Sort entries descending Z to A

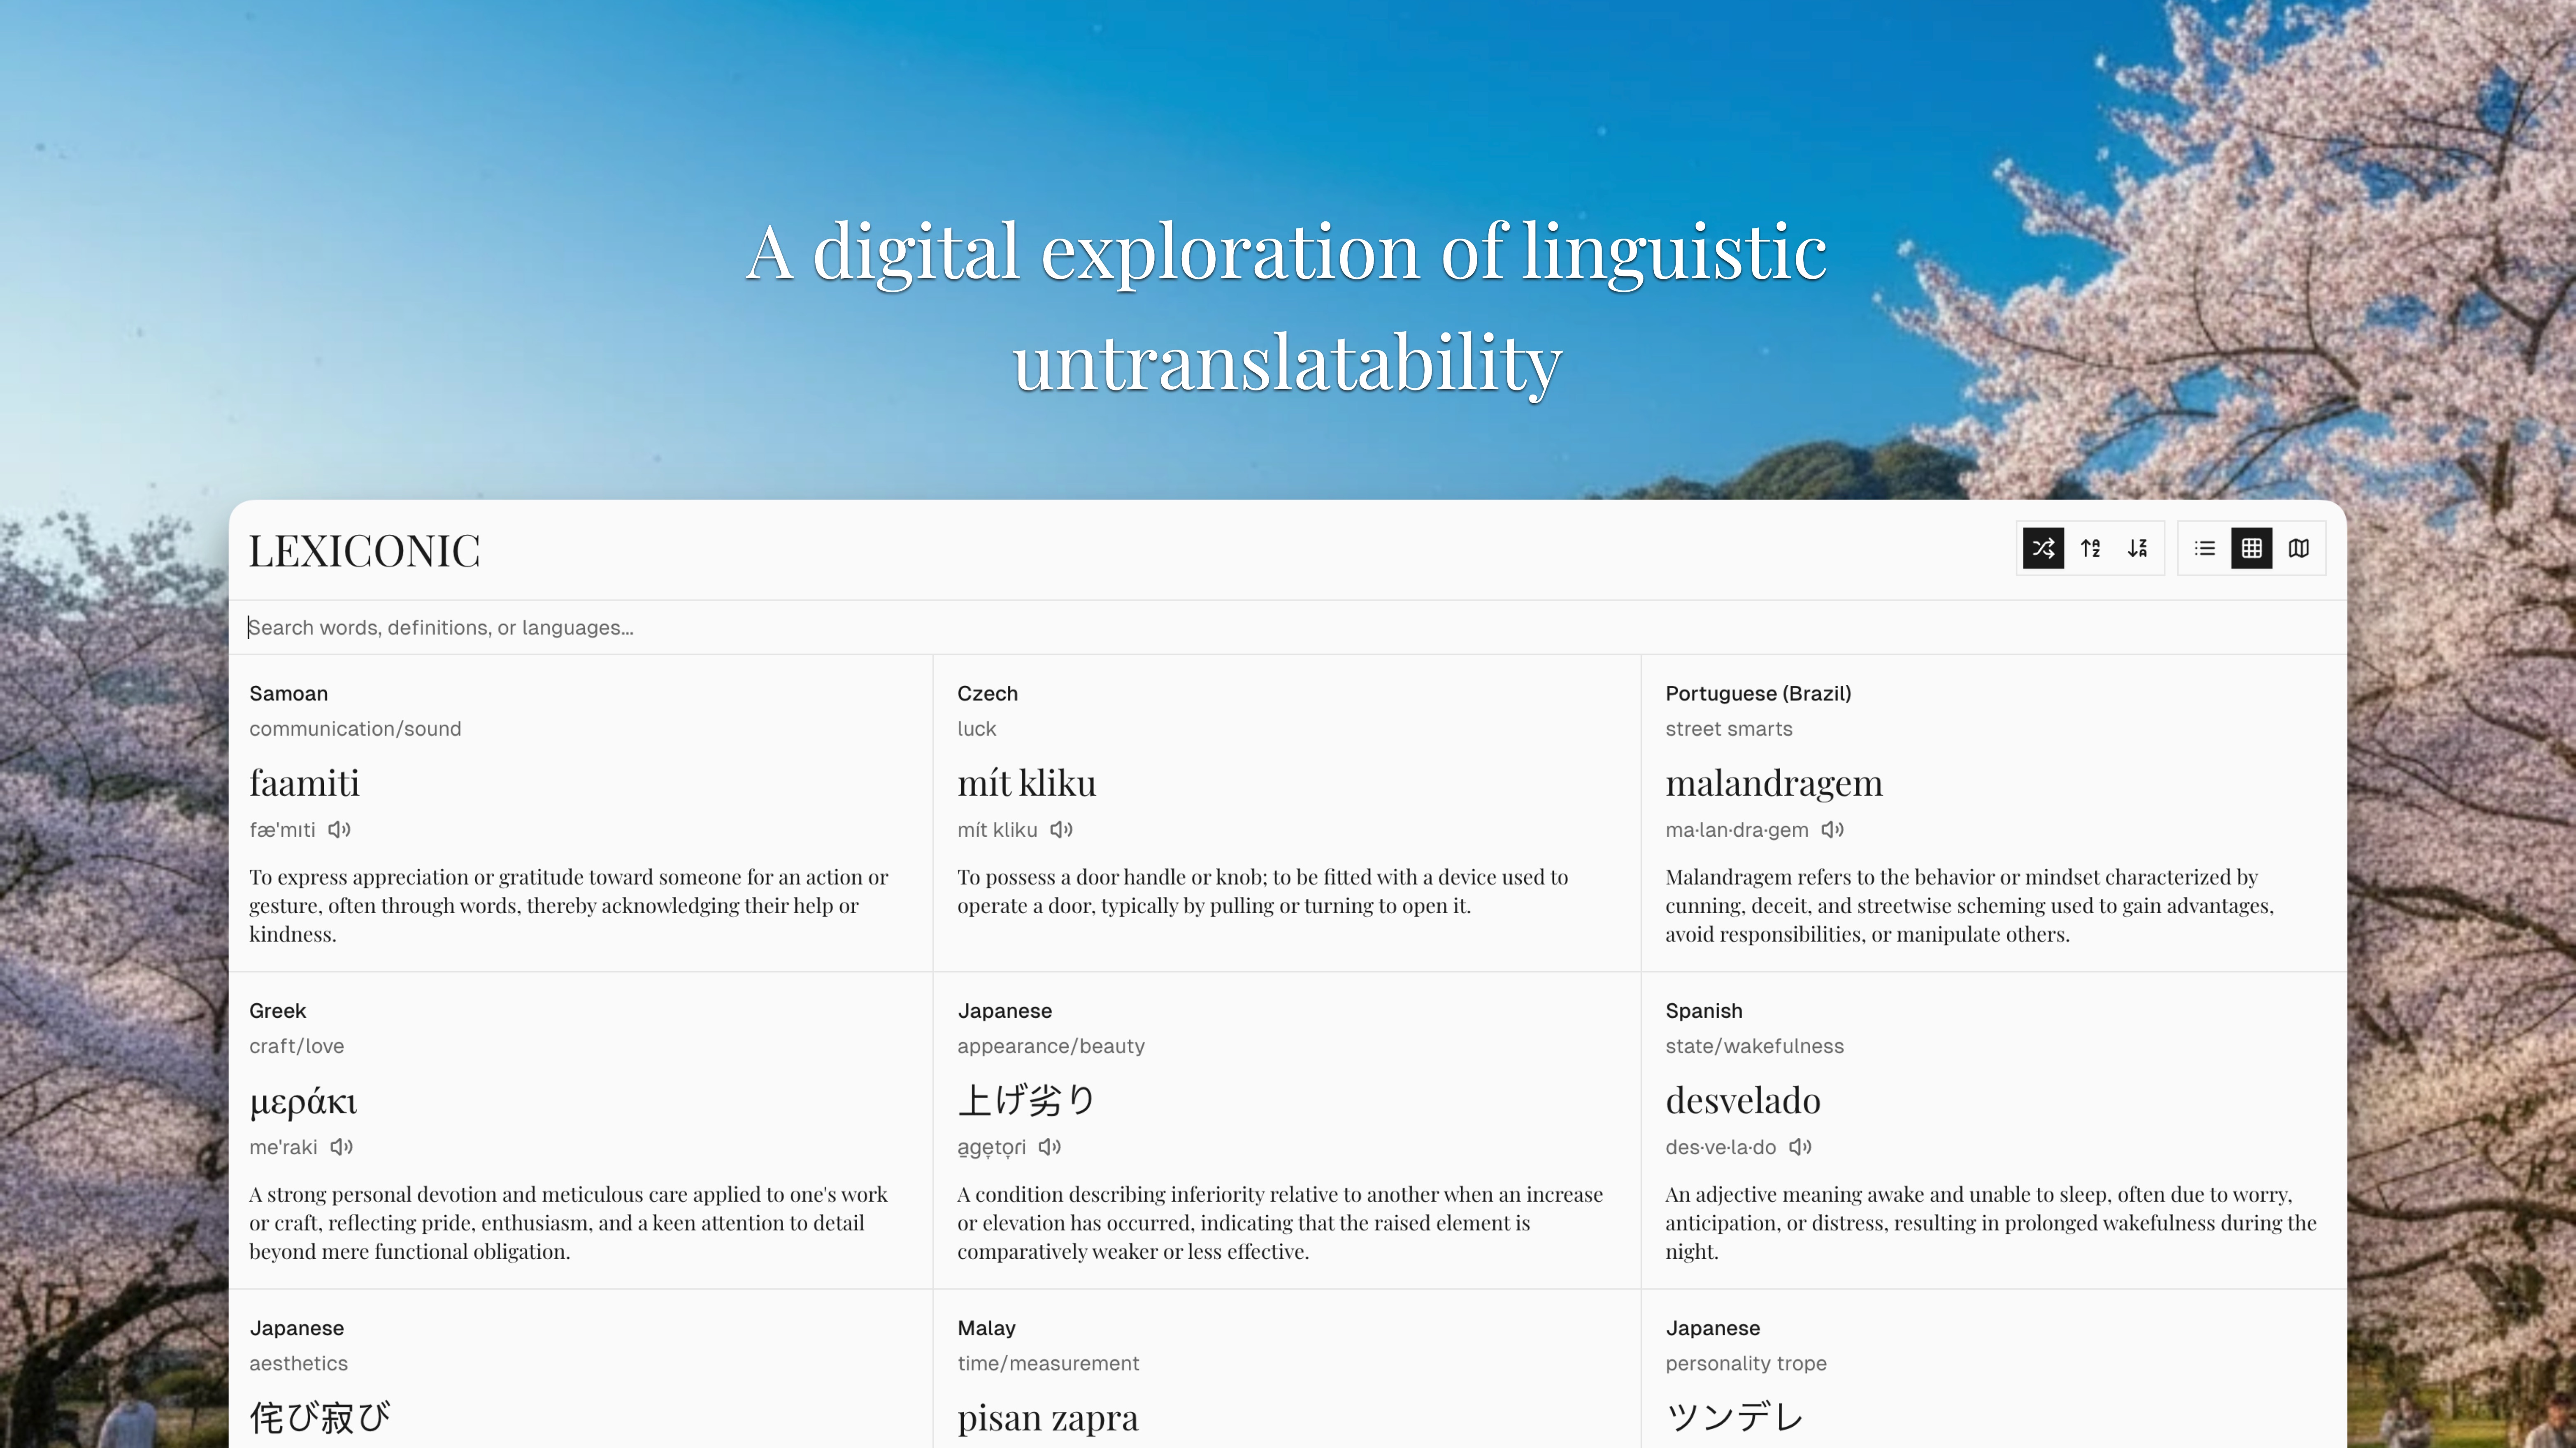(2139, 548)
